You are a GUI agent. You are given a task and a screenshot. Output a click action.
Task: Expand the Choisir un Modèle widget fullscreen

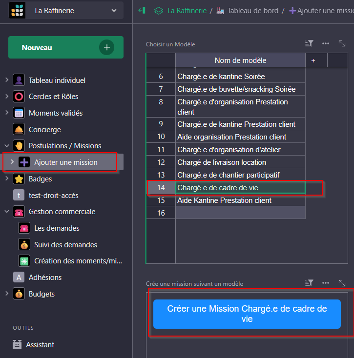click(x=342, y=43)
